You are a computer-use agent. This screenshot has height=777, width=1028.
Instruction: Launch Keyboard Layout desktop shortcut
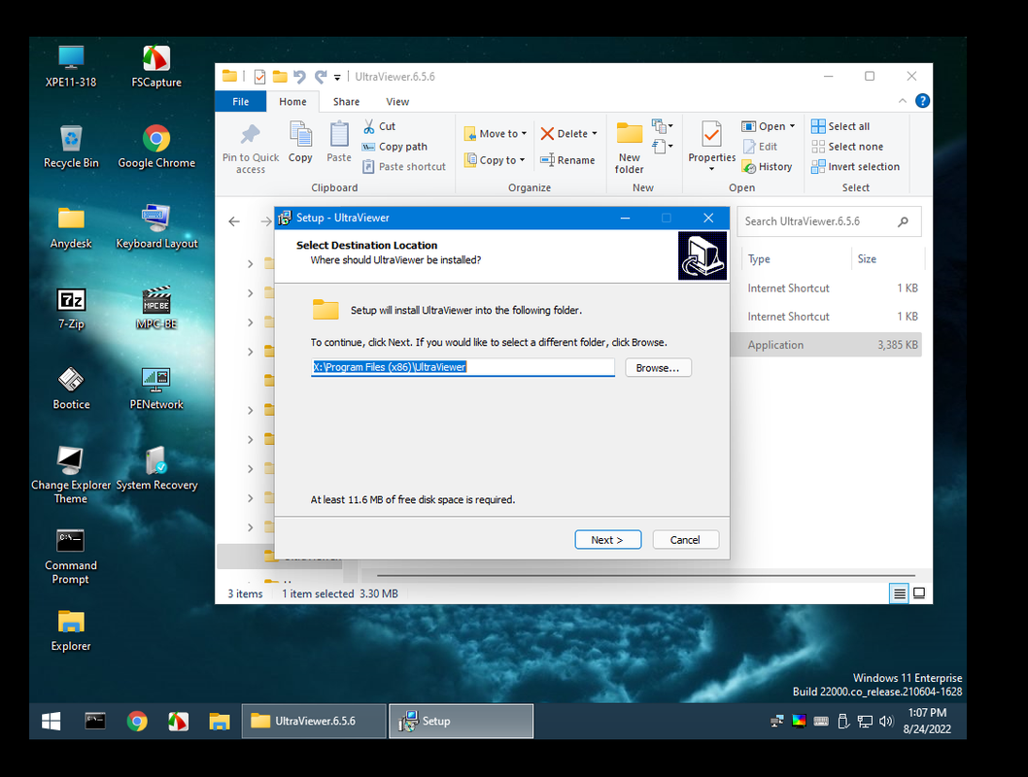(156, 227)
